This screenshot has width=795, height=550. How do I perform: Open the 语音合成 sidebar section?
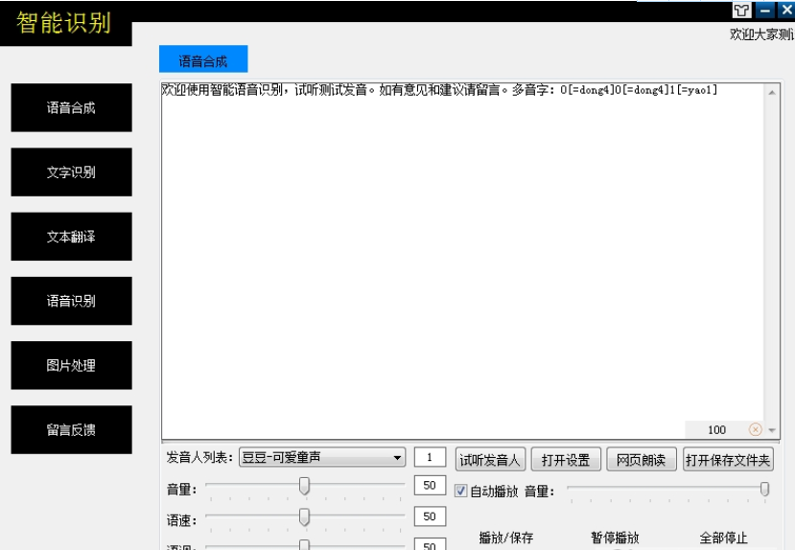(x=72, y=108)
